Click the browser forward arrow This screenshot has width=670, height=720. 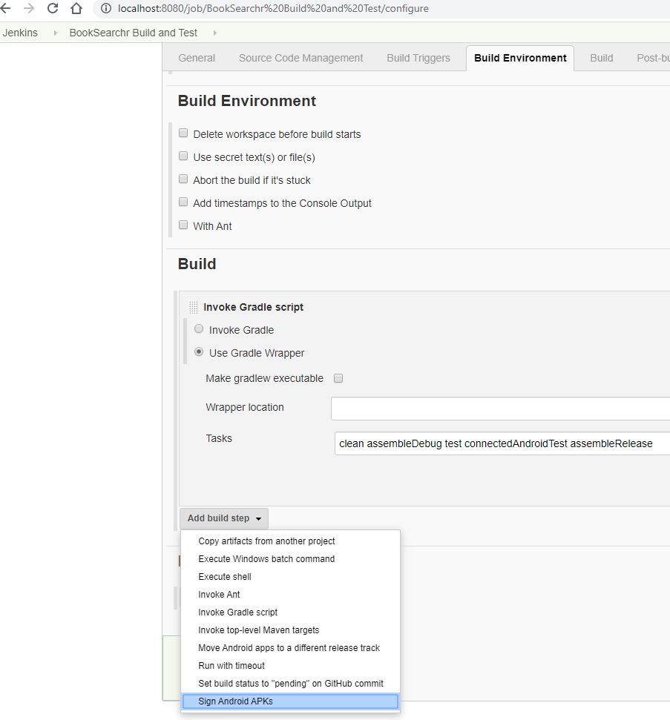pyautogui.click(x=28, y=9)
